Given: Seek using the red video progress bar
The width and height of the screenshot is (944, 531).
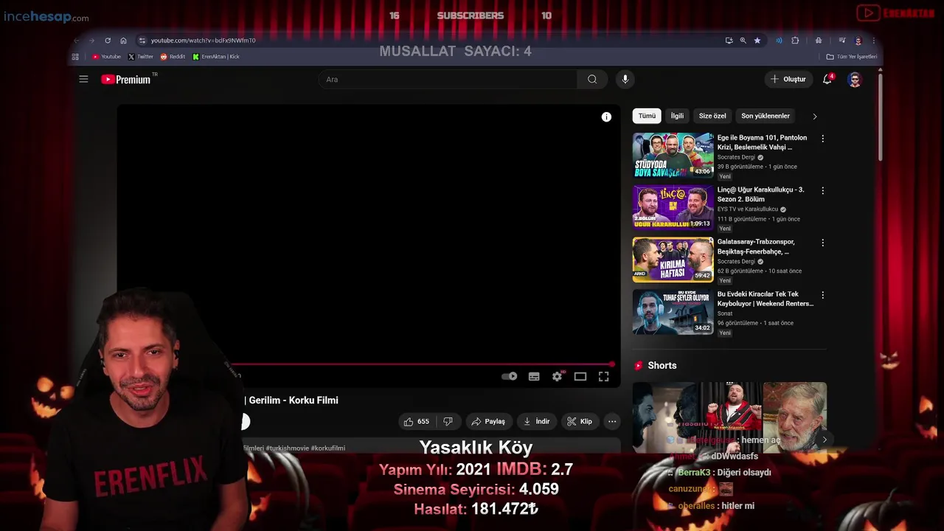Looking at the screenshot, I should click(x=423, y=364).
